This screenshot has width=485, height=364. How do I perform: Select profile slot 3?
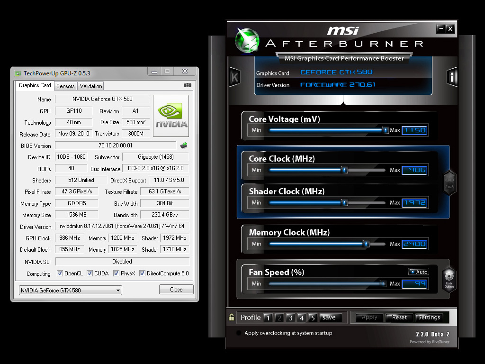(290, 318)
